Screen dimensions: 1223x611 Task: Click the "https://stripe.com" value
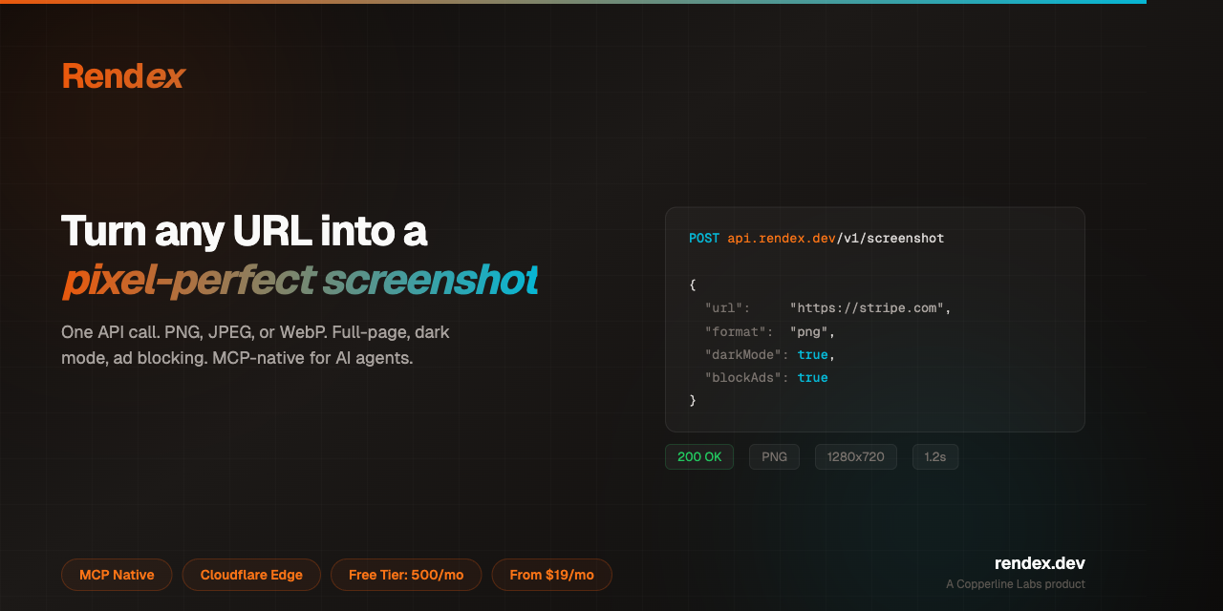[867, 308]
